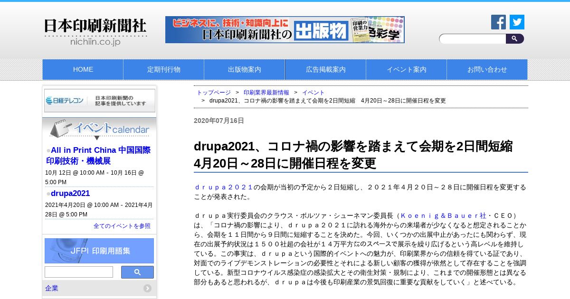Select the date 2020年07月16日
The image size is (570, 299).
pos(219,121)
